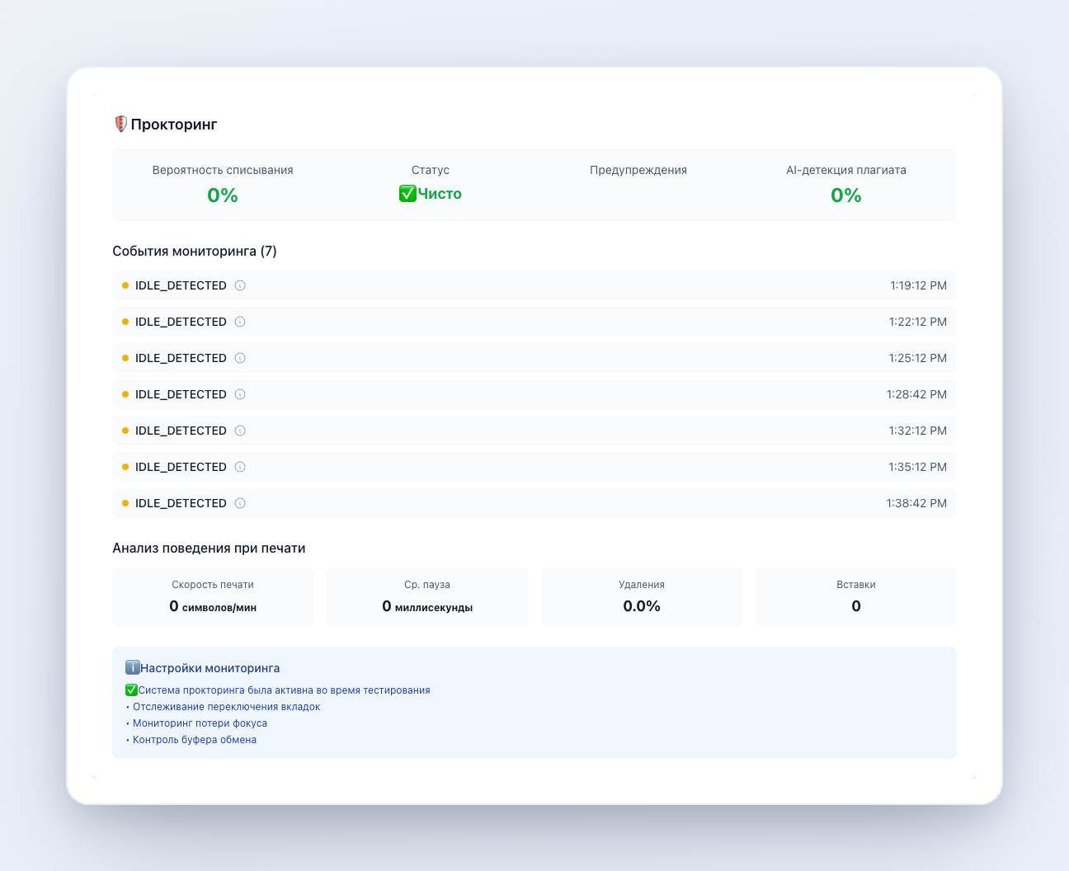Click the timestamp 1:19:12 PM

point(918,285)
